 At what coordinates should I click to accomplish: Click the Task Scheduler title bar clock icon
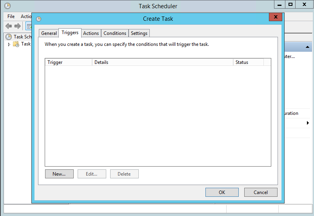(x=7, y=6)
